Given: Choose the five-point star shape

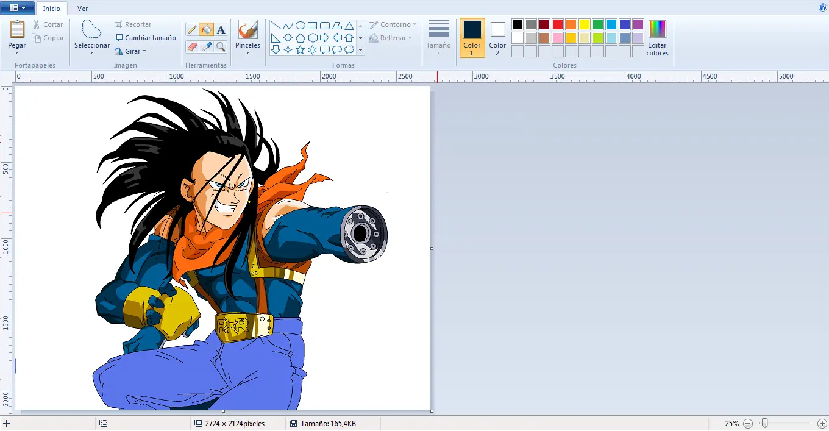Looking at the screenshot, I should pos(300,50).
